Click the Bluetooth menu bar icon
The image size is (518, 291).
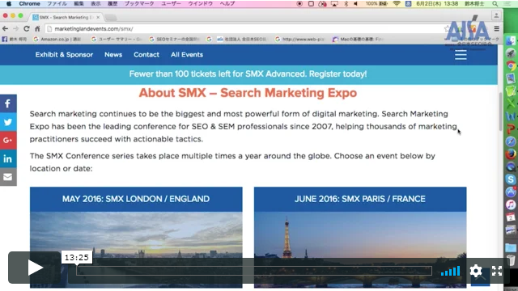[x=346, y=3]
